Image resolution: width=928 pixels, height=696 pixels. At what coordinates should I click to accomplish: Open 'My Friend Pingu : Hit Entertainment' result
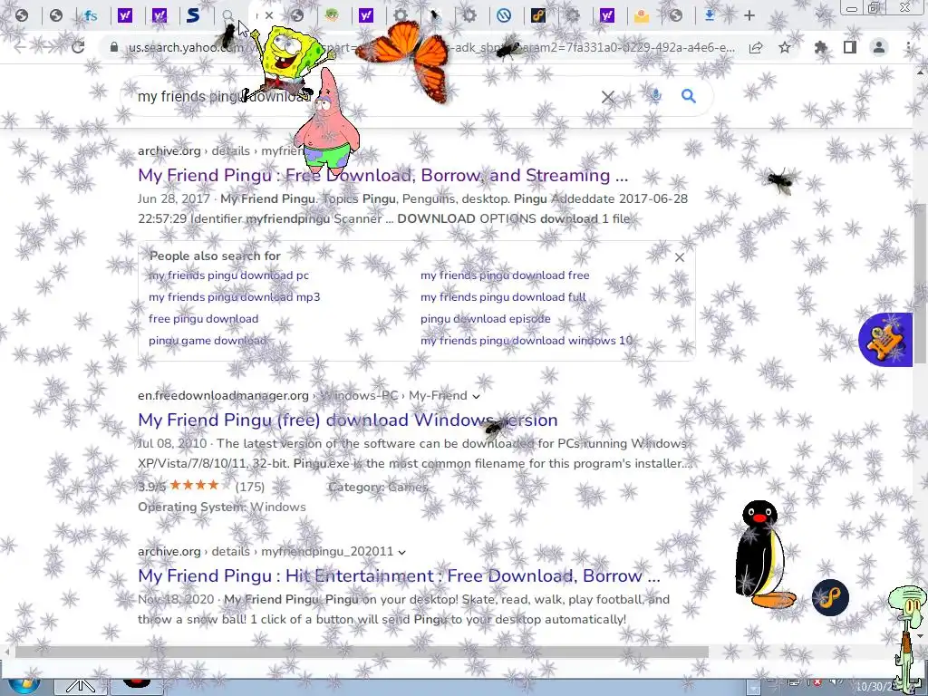tap(399, 575)
